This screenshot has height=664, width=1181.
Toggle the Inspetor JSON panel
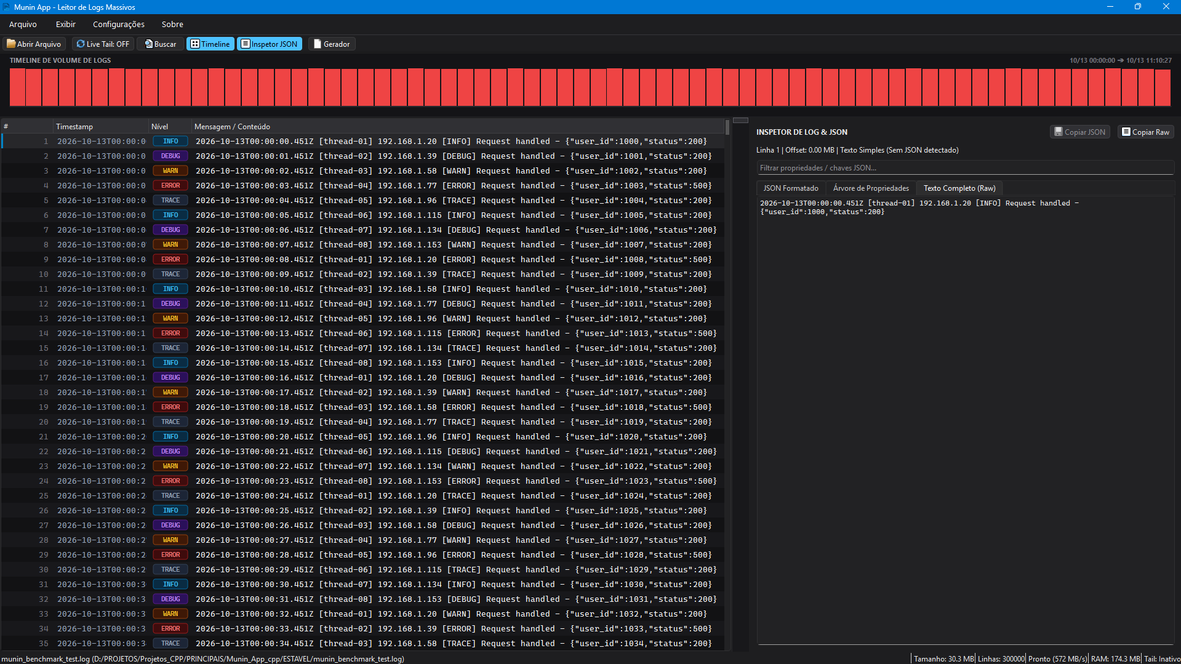pyautogui.click(x=270, y=44)
